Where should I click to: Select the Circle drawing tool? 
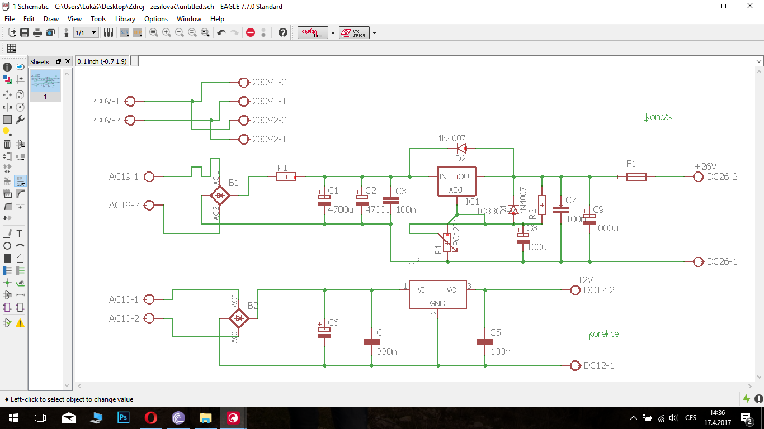coord(7,246)
